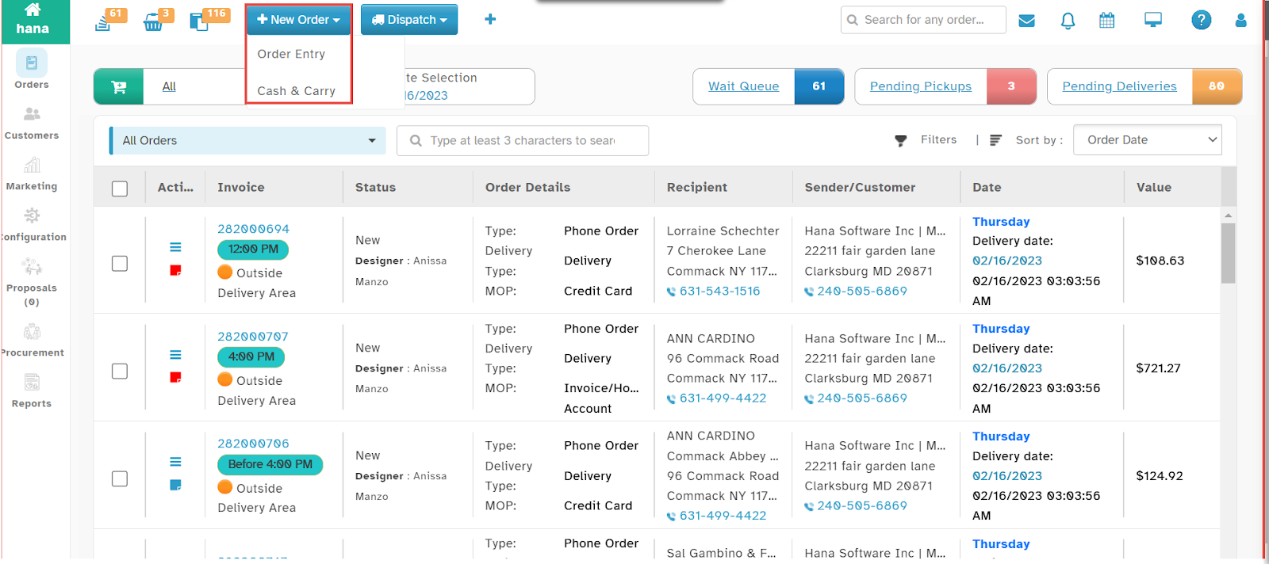
Task: Click red note flag for invoice 282000707
Action: 175,377
